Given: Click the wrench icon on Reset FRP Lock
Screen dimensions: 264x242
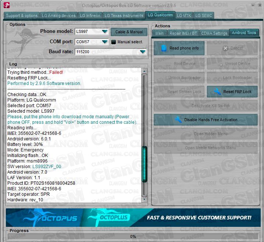Looking at the screenshot, I should (x=218, y=92).
